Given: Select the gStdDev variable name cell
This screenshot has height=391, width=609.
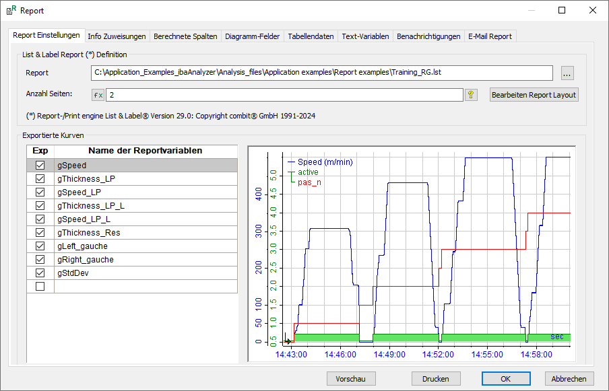Looking at the screenshot, I should 146,273.
